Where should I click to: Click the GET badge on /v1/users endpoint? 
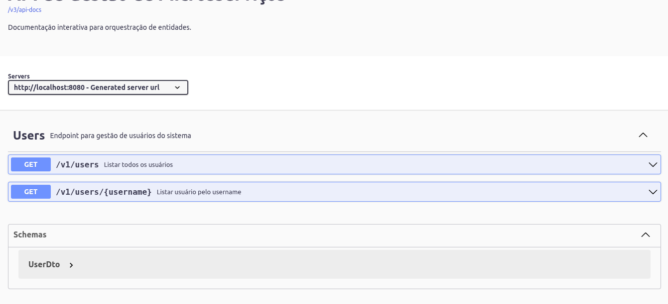point(30,164)
